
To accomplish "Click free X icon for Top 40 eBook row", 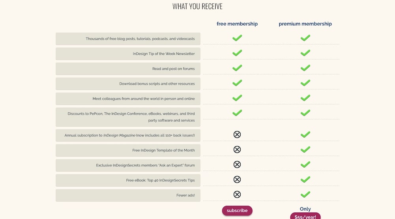I will pyautogui.click(x=237, y=179).
